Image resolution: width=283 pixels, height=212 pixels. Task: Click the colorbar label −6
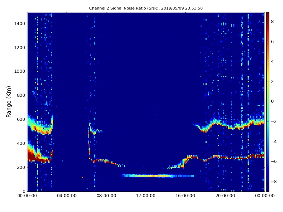(274, 161)
